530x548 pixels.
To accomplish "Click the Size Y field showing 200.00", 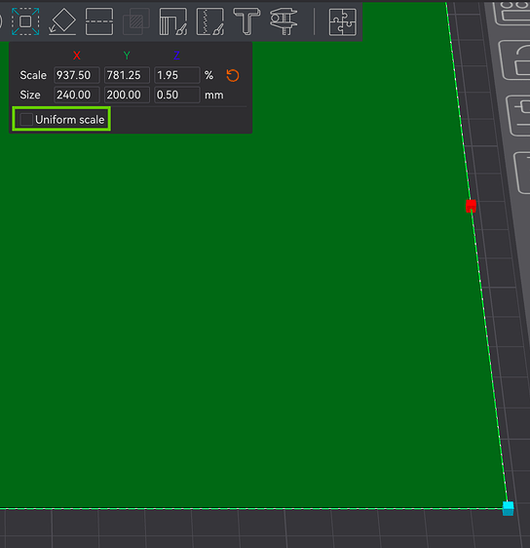I will click(x=127, y=95).
